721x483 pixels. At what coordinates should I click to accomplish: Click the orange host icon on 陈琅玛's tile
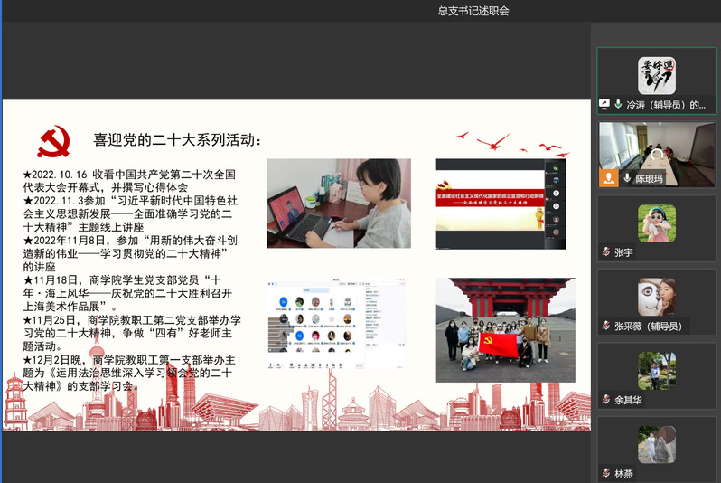point(610,178)
